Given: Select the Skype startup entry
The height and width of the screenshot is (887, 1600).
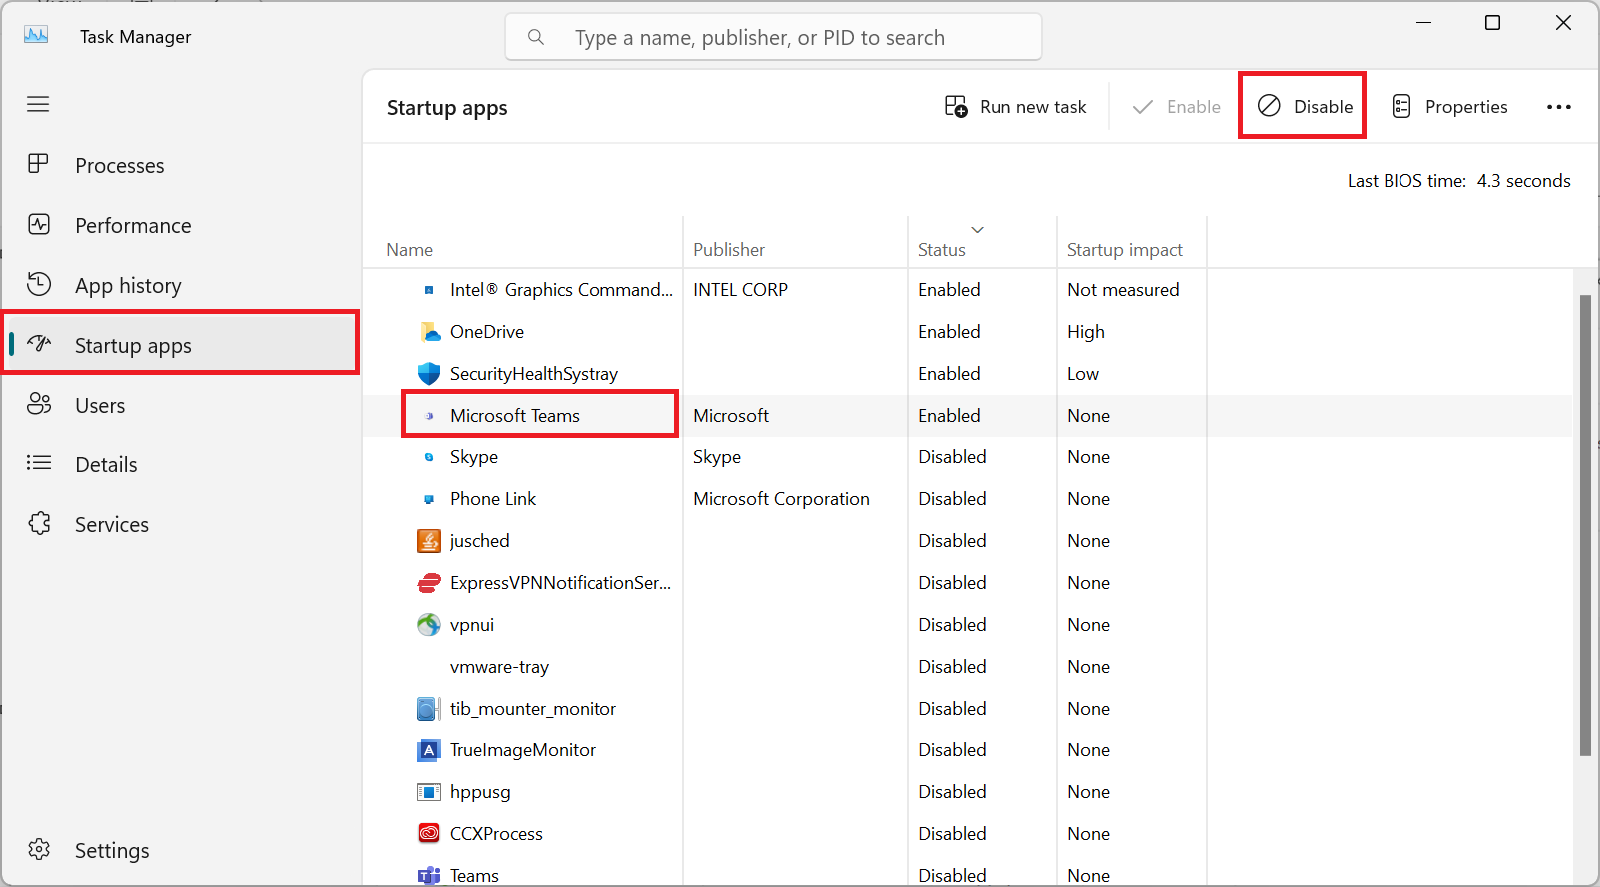Looking at the screenshot, I should tap(474, 457).
